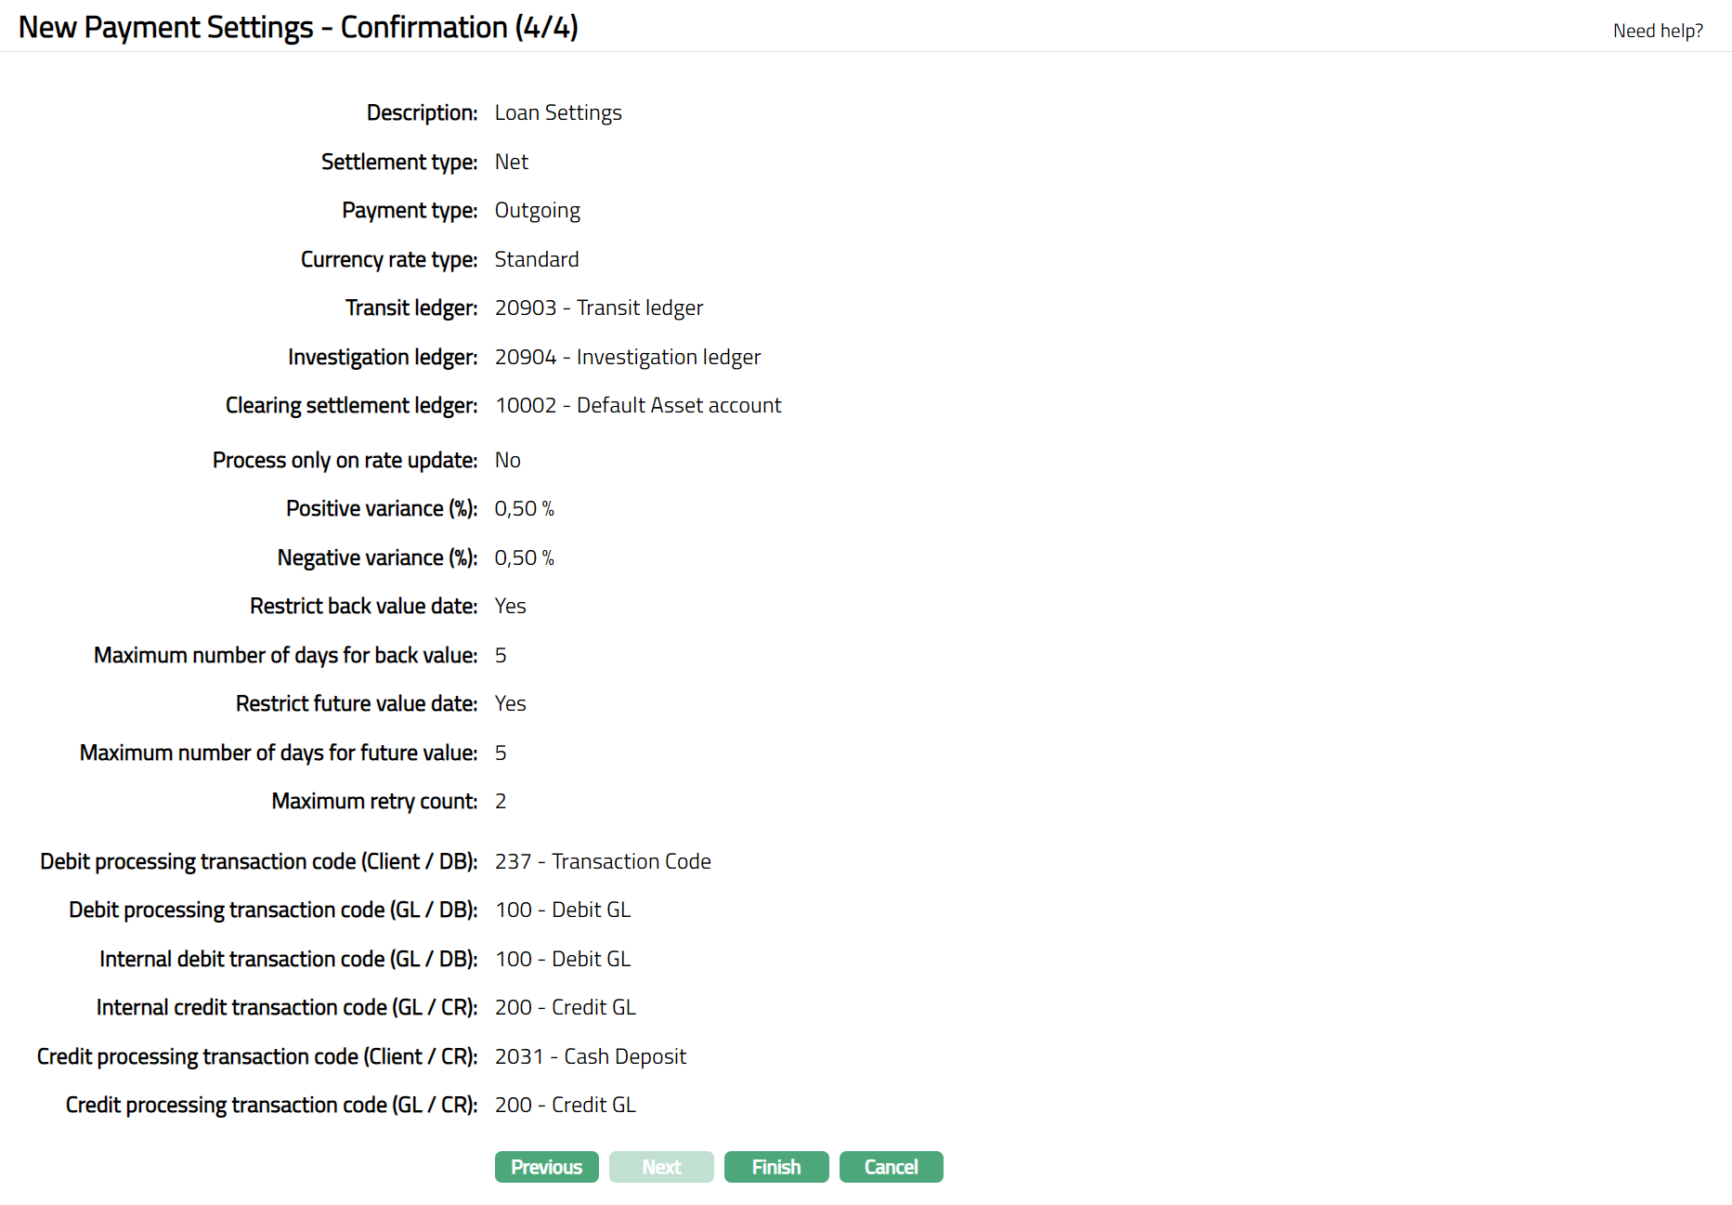Click the Net settlement type value

click(511, 162)
